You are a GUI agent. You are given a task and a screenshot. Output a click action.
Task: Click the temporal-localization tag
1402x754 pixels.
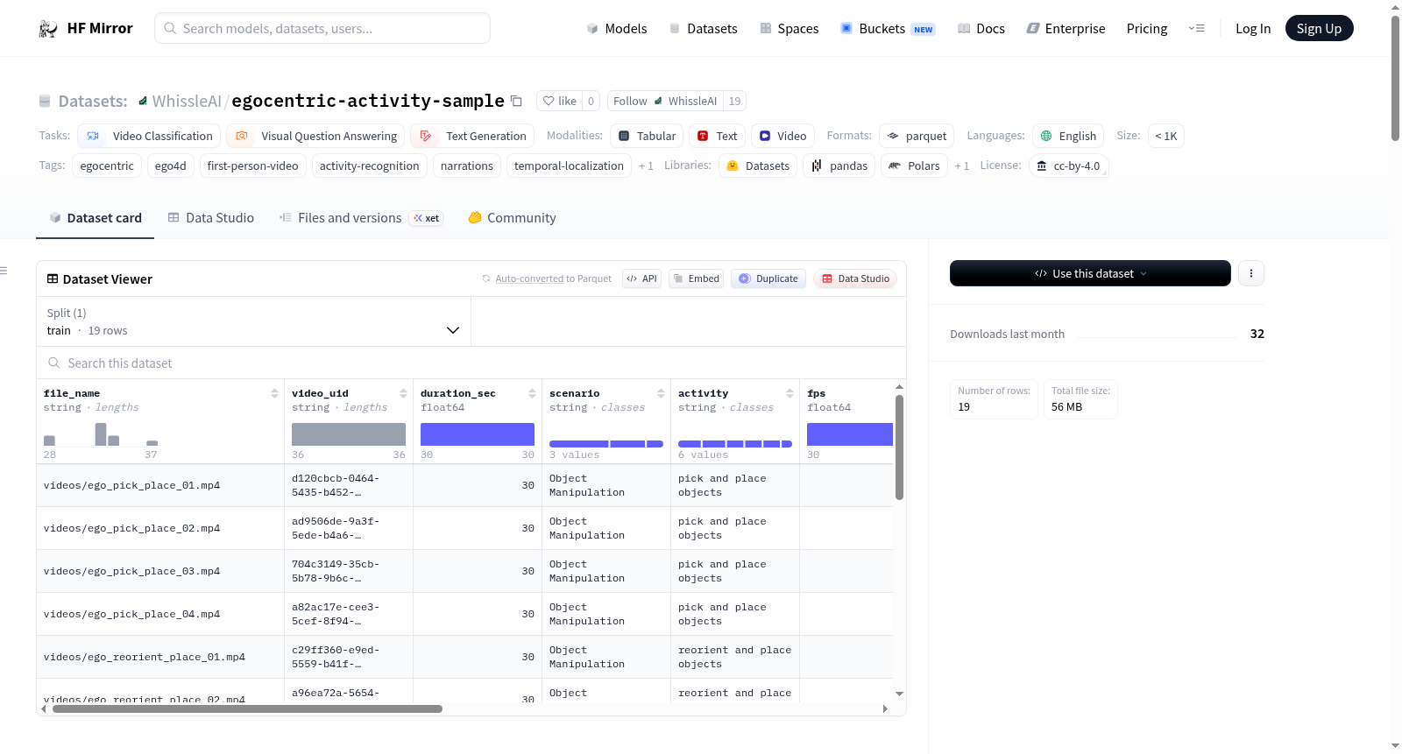click(x=569, y=166)
